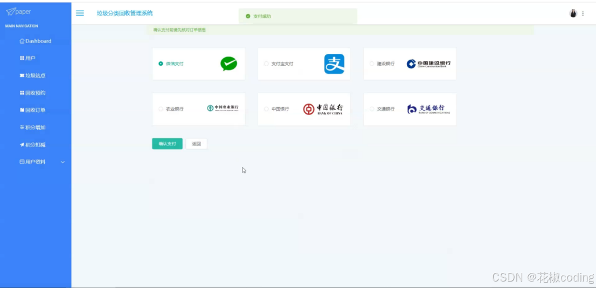The image size is (596, 288).
Task: Click the 支付成功 notification text
Action: tap(262, 16)
